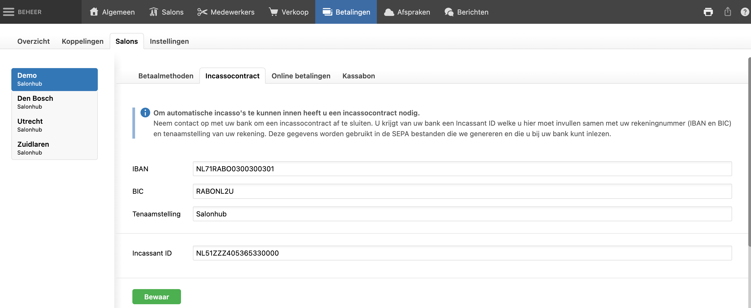Click the Berichten chat bubbles icon
Image resolution: width=751 pixels, height=308 pixels.
[449, 12]
